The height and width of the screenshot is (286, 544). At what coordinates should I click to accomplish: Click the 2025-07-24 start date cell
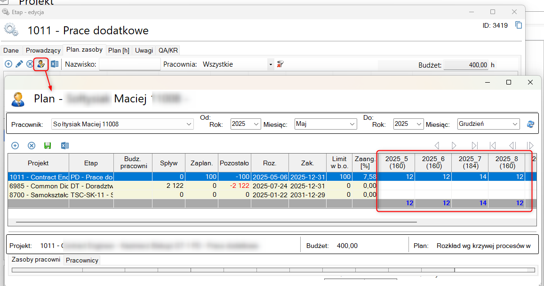[270, 186]
